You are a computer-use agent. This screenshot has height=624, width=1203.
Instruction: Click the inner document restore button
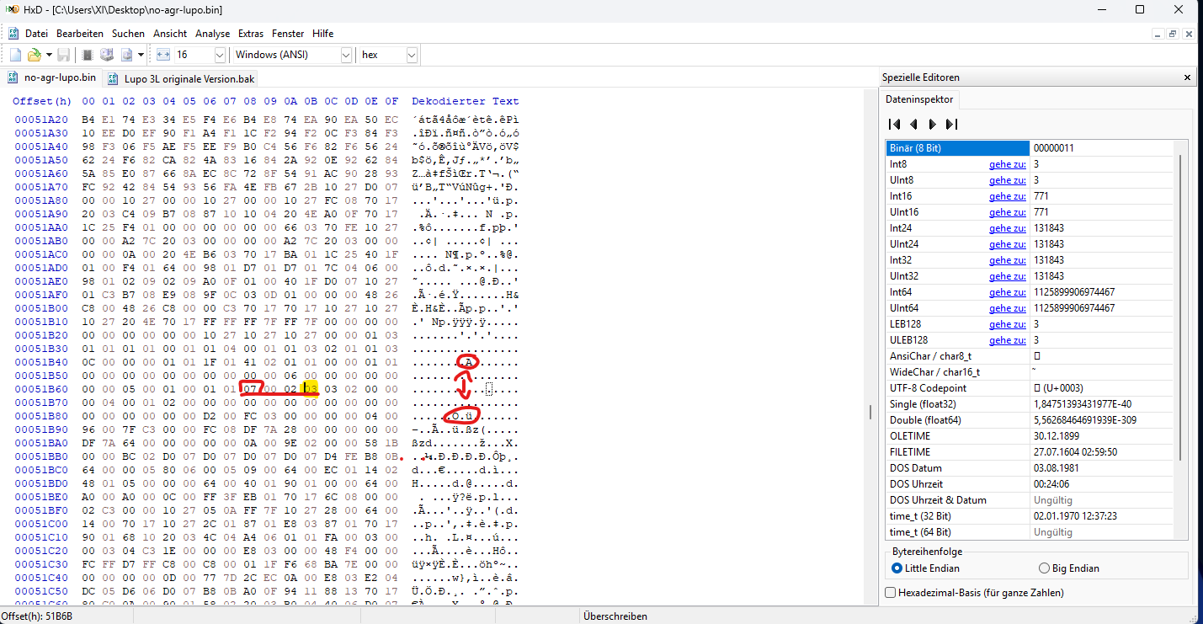[x=1173, y=34]
